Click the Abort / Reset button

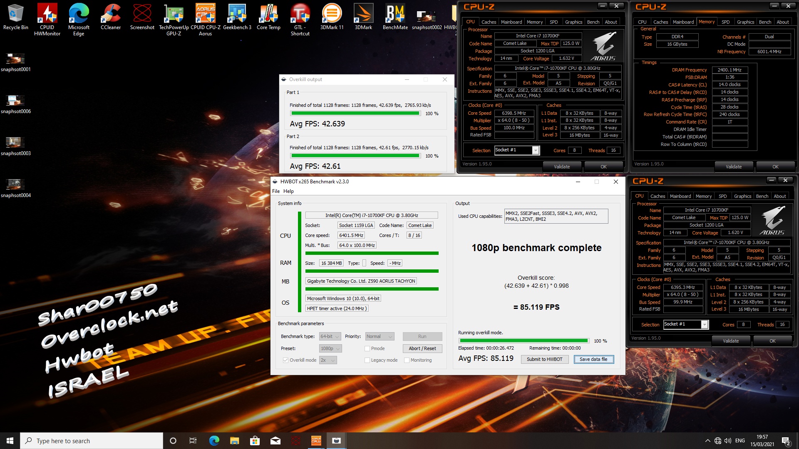[x=422, y=348]
